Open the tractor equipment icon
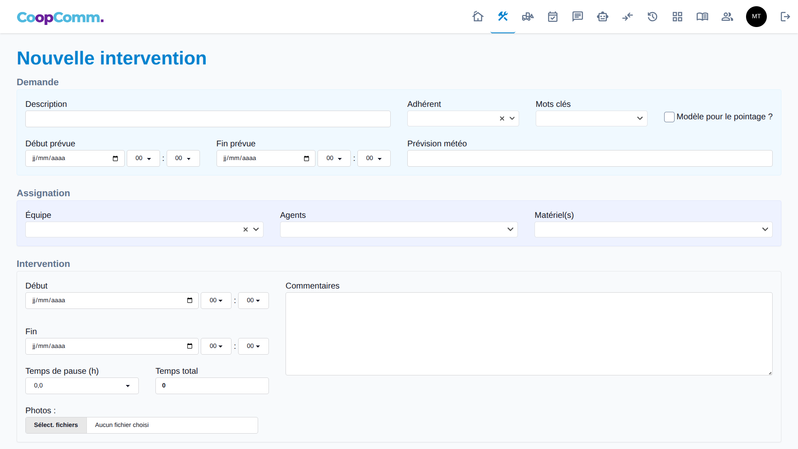The width and height of the screenshot is (798, 449). coord(528,17)
